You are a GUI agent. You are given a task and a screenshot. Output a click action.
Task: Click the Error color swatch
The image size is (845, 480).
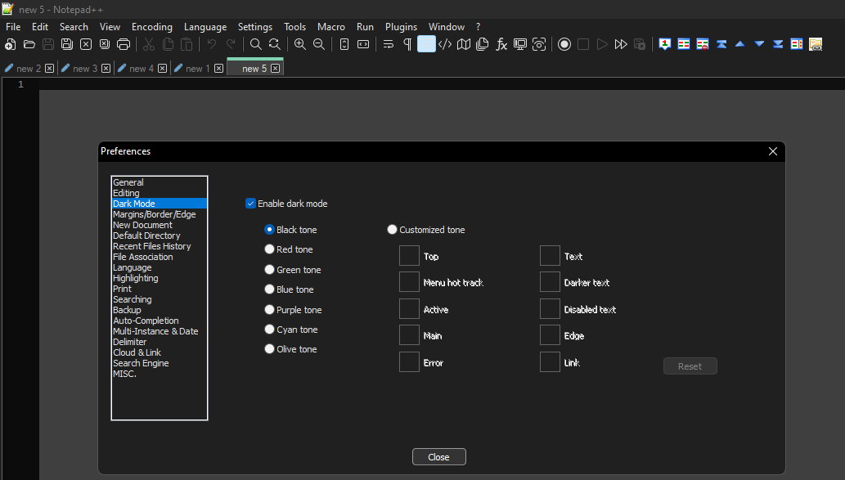[409, 362]
